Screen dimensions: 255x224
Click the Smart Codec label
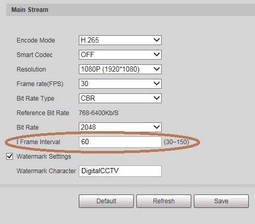tap(35, 55)
